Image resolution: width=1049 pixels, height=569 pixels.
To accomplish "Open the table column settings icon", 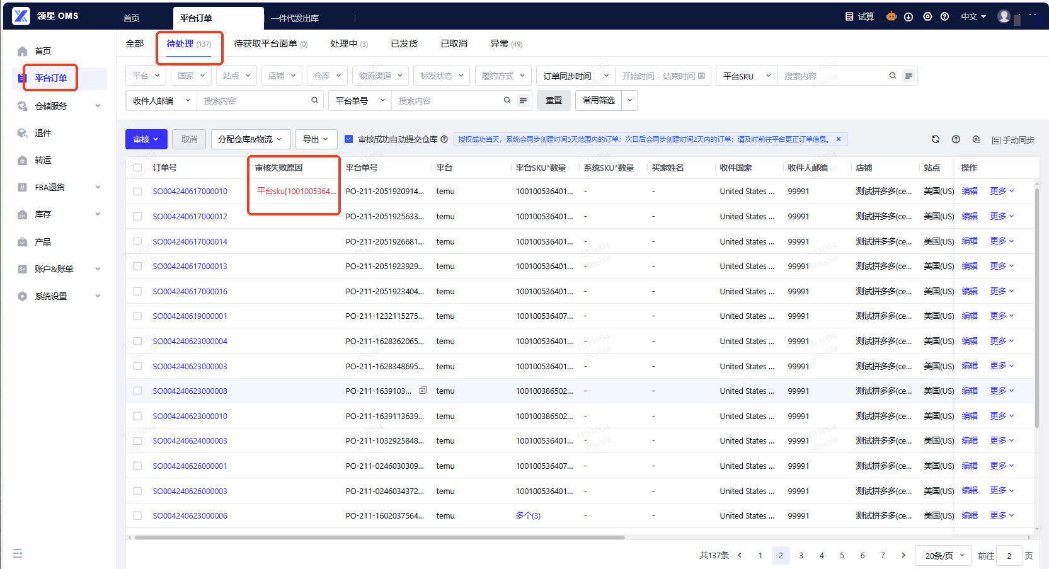I will coord(976,139).
